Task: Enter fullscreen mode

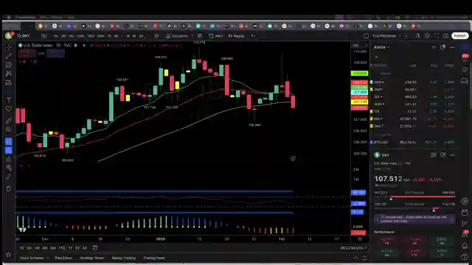Action: point(437,36)
